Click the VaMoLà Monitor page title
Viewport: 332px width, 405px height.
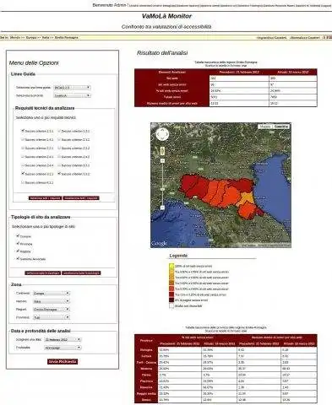coord(166,16)
